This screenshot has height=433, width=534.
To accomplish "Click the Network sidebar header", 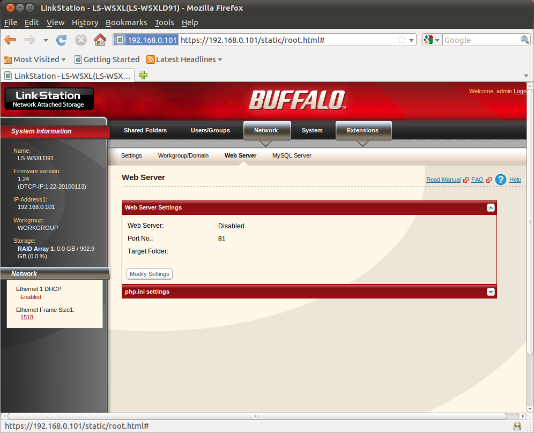I will point(55,274).
